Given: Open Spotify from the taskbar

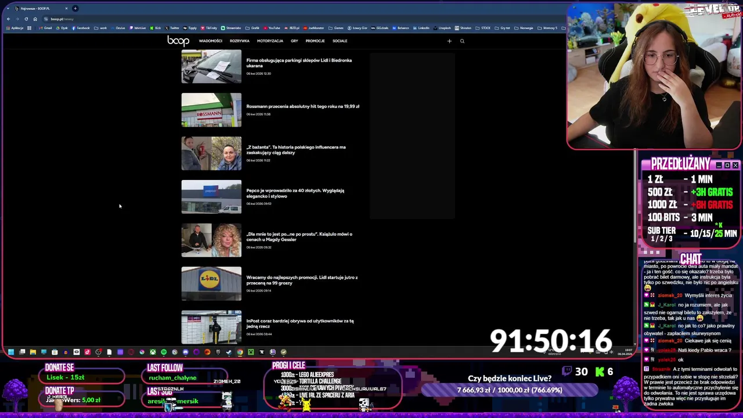Looking at the screenshot, I should coord(164,352).
